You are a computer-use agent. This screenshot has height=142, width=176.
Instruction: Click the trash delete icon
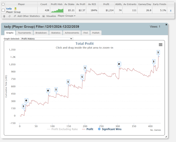pyautogui.click(x=4, y=16)
